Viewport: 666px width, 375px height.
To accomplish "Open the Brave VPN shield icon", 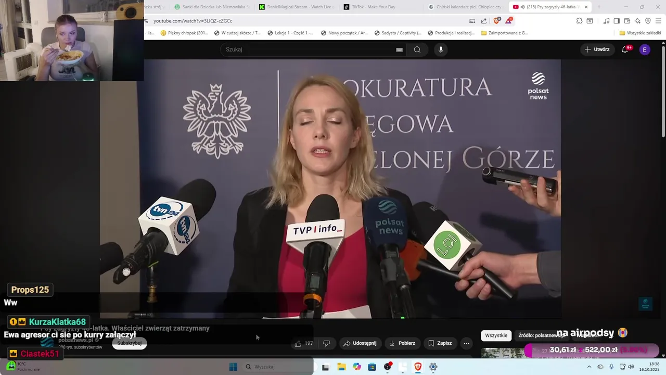I will [x=648, y=21].
